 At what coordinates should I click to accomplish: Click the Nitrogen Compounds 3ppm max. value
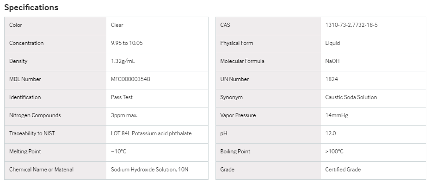tap(124, 115)
